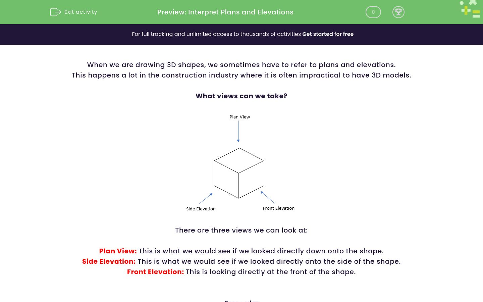The height and width of the screenshot is (302, 483).
Task: Click the Exit activity door icon
Action: [x=55, y=12]
